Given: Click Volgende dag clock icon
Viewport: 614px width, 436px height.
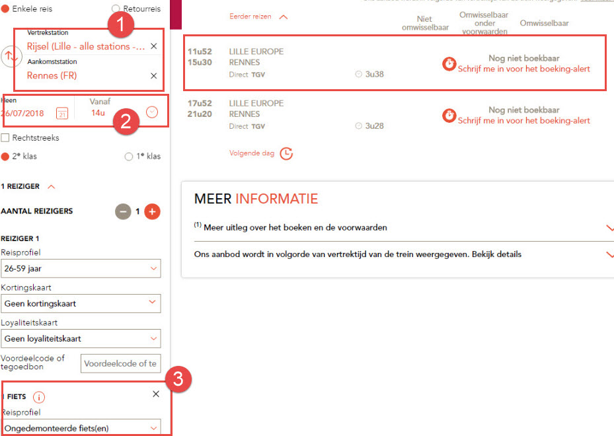Looking at the screenshot, I should (x=286, y=153).
